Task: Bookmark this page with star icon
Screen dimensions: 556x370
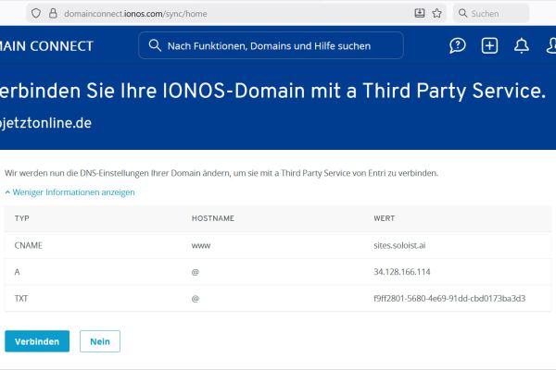Action: pos(436,14)
